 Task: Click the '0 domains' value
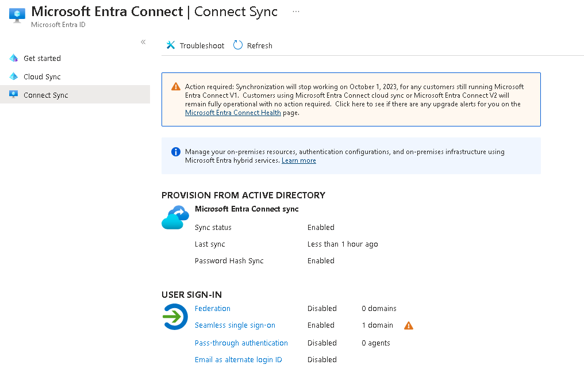pos(379,309)
